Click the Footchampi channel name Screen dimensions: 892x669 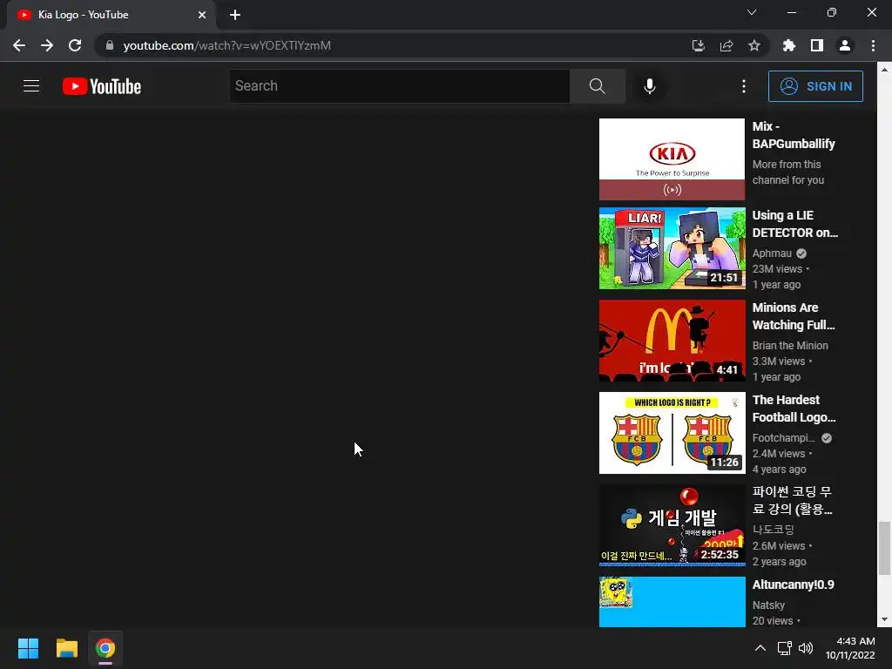[x=783, y=437]
